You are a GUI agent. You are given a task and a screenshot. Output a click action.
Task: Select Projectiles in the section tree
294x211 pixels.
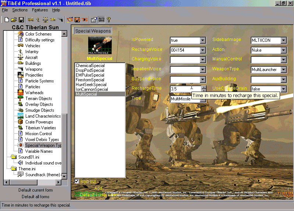coord(34,75)
